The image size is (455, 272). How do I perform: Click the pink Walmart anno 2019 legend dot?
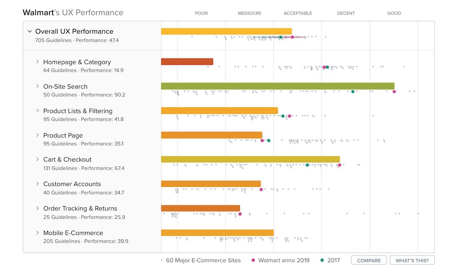tap(253, 260)
